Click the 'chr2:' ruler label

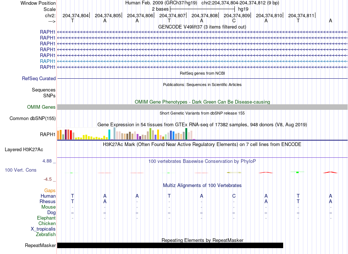[50, 15]
